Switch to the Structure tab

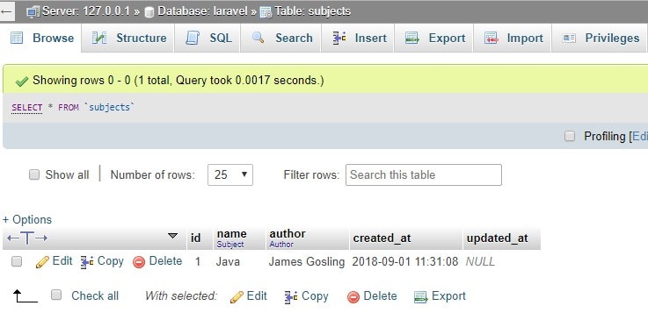[128, 38]
